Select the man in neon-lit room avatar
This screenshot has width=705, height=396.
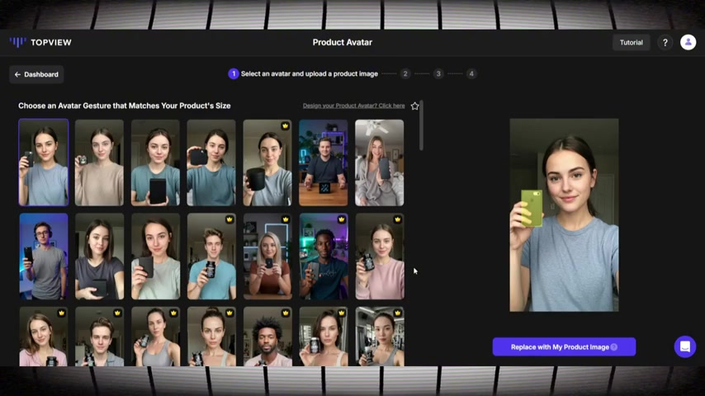(x=324, y=257)
